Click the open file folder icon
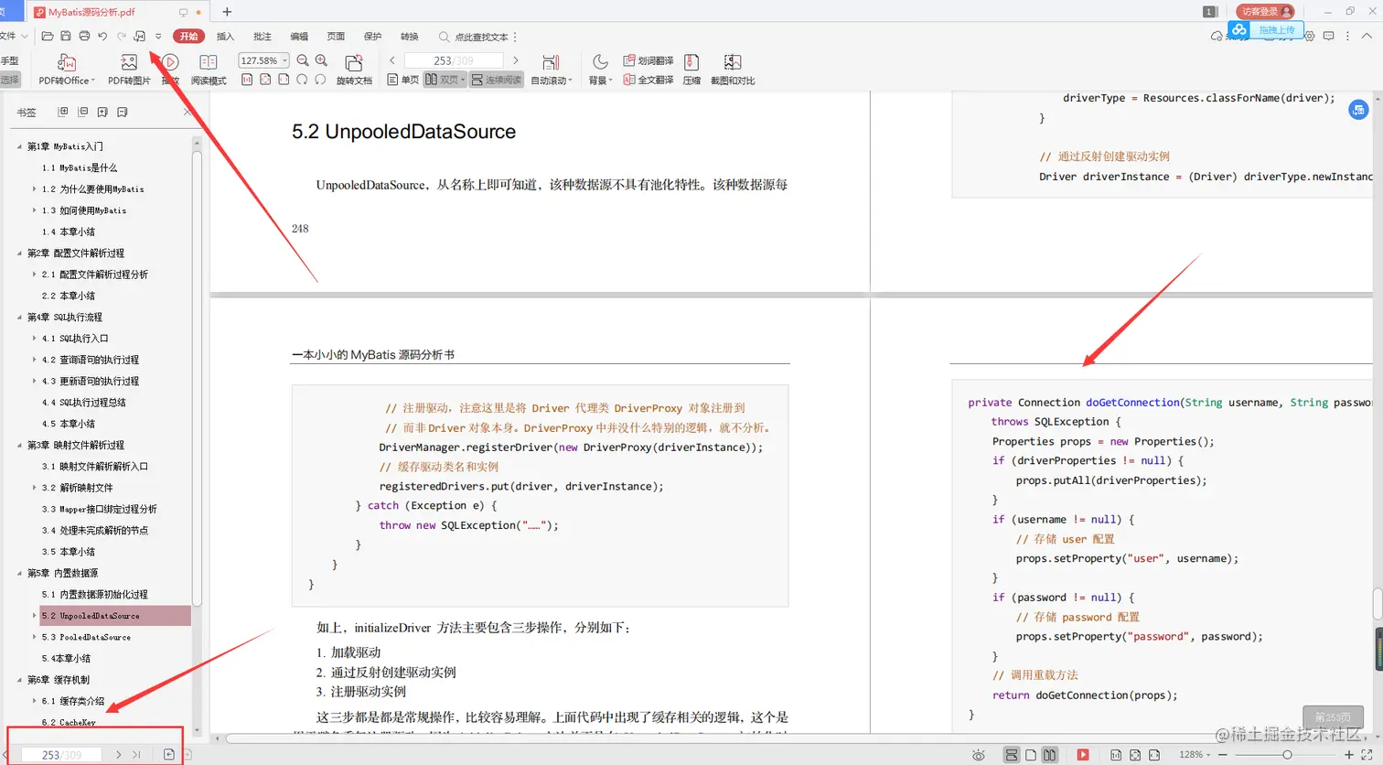This screenshot has height=765, width=1383. (x=47, y=37)
